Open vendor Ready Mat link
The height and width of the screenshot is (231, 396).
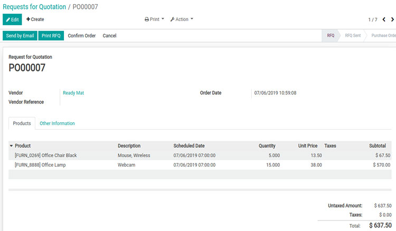(73, 93)
